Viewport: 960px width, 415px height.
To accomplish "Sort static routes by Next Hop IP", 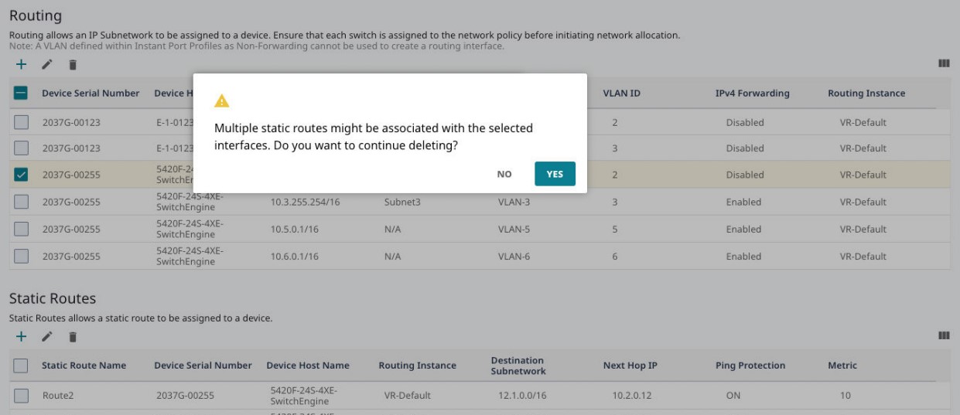I will 630,366.
